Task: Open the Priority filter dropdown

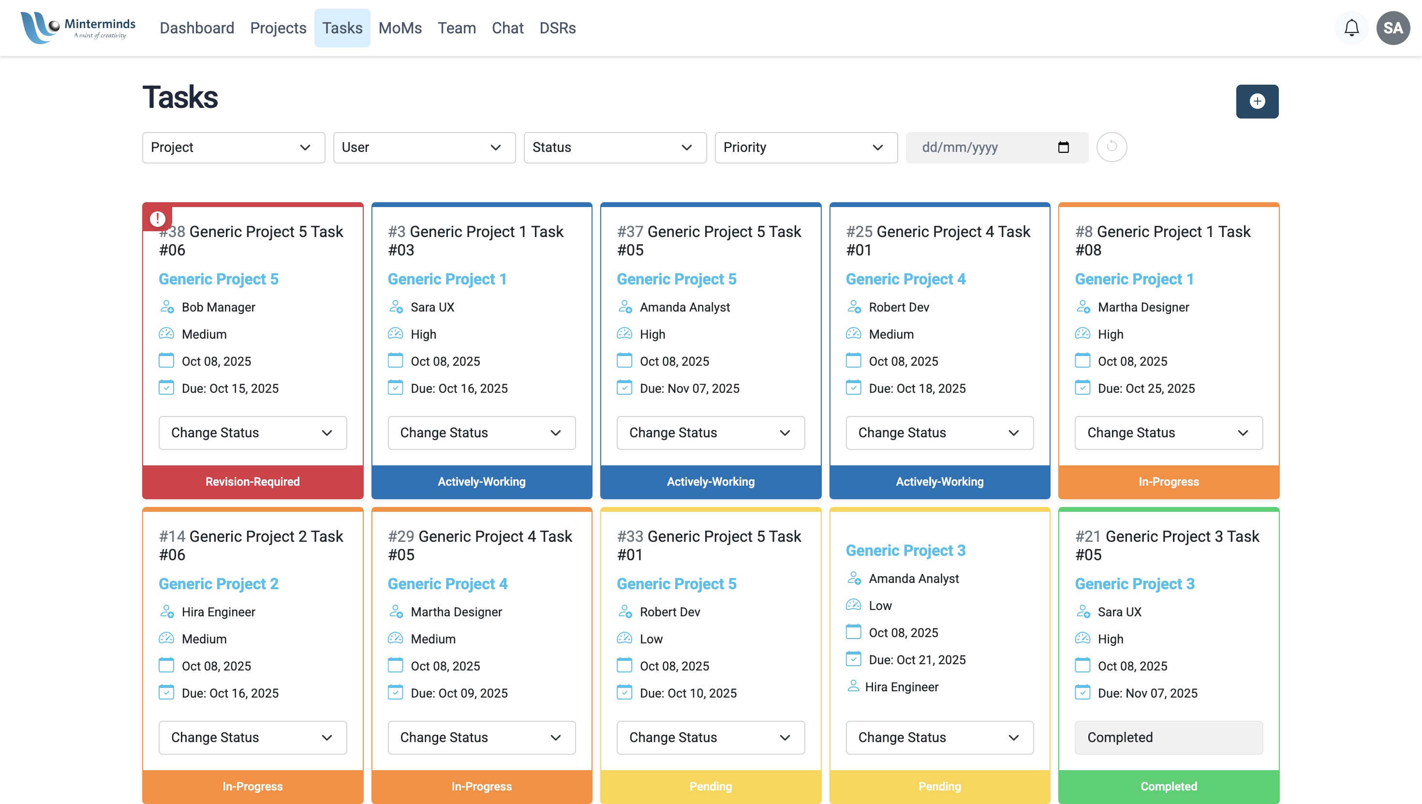Action: click(x=806, y=148)
